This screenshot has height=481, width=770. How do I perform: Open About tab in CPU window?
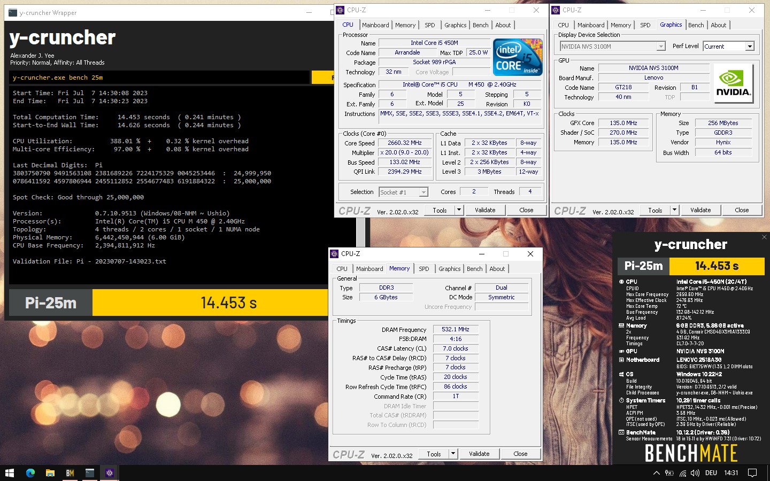[503, 25]
